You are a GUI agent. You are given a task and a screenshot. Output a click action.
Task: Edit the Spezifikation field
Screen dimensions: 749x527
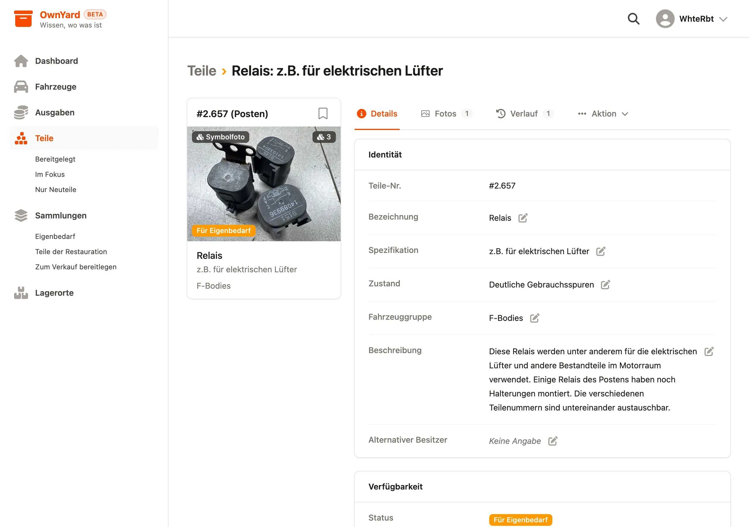pyautogui.click(x=601, y=251)
